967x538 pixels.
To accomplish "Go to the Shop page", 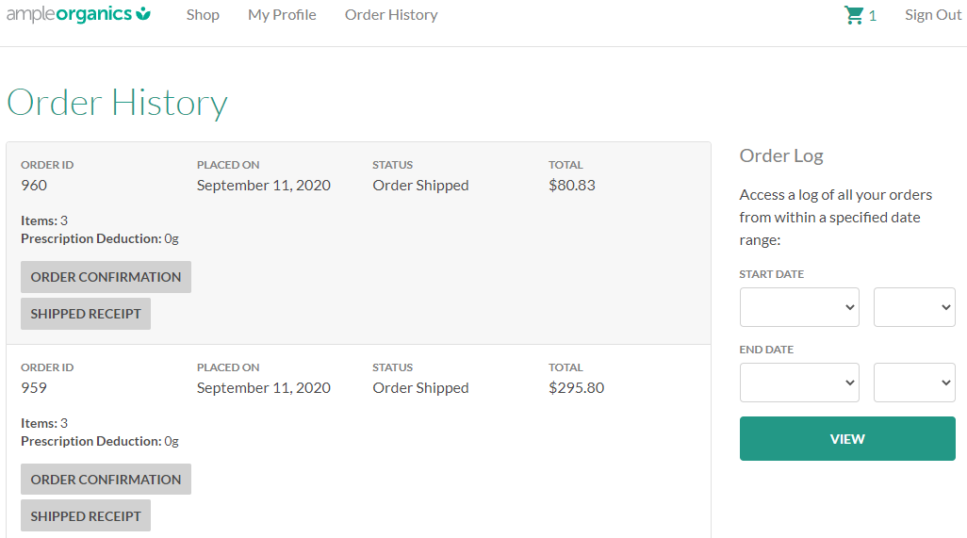I will pos(203,15).
